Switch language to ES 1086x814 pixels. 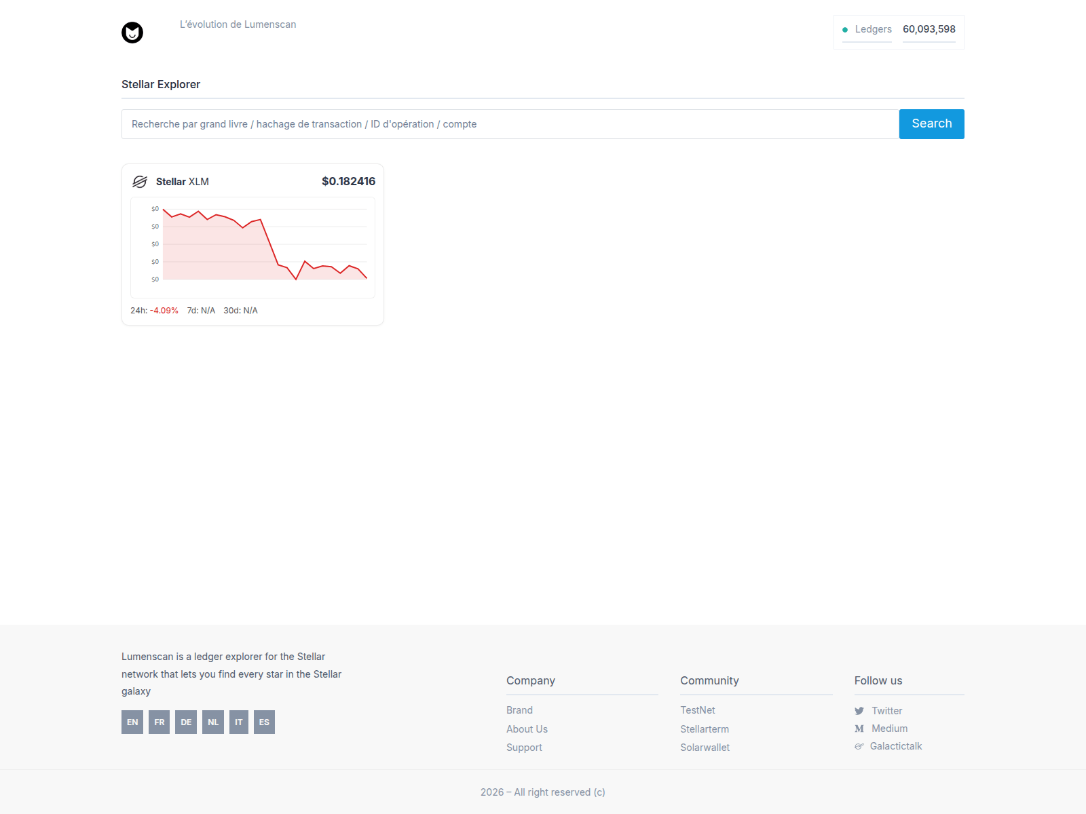(265, 722)
